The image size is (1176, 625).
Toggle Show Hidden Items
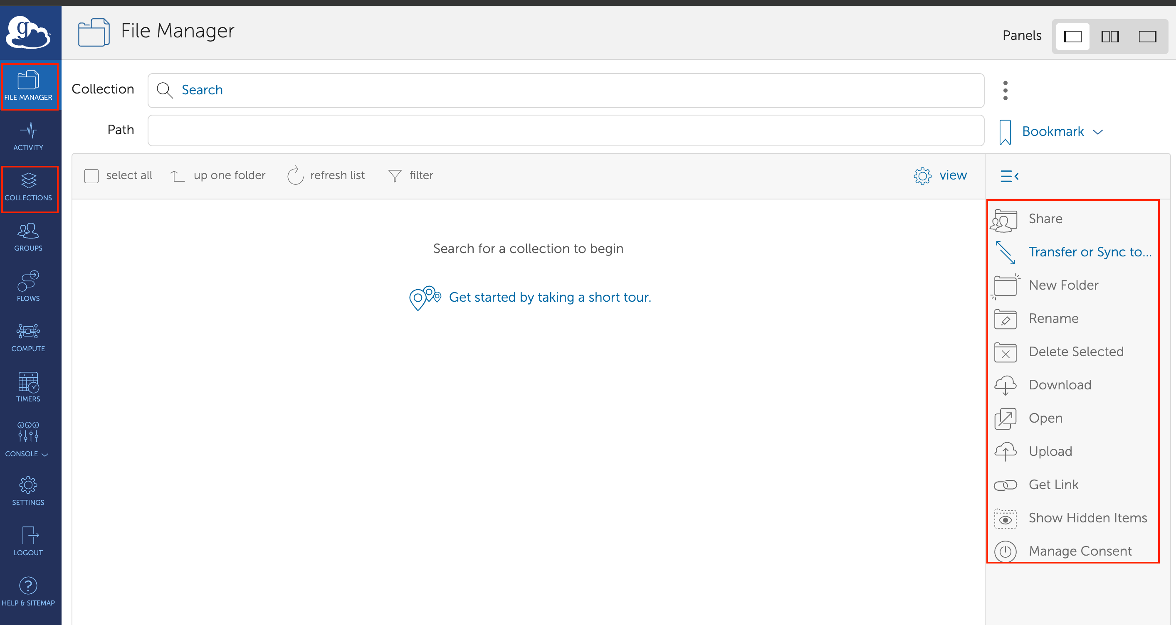tap(1087, 518)
